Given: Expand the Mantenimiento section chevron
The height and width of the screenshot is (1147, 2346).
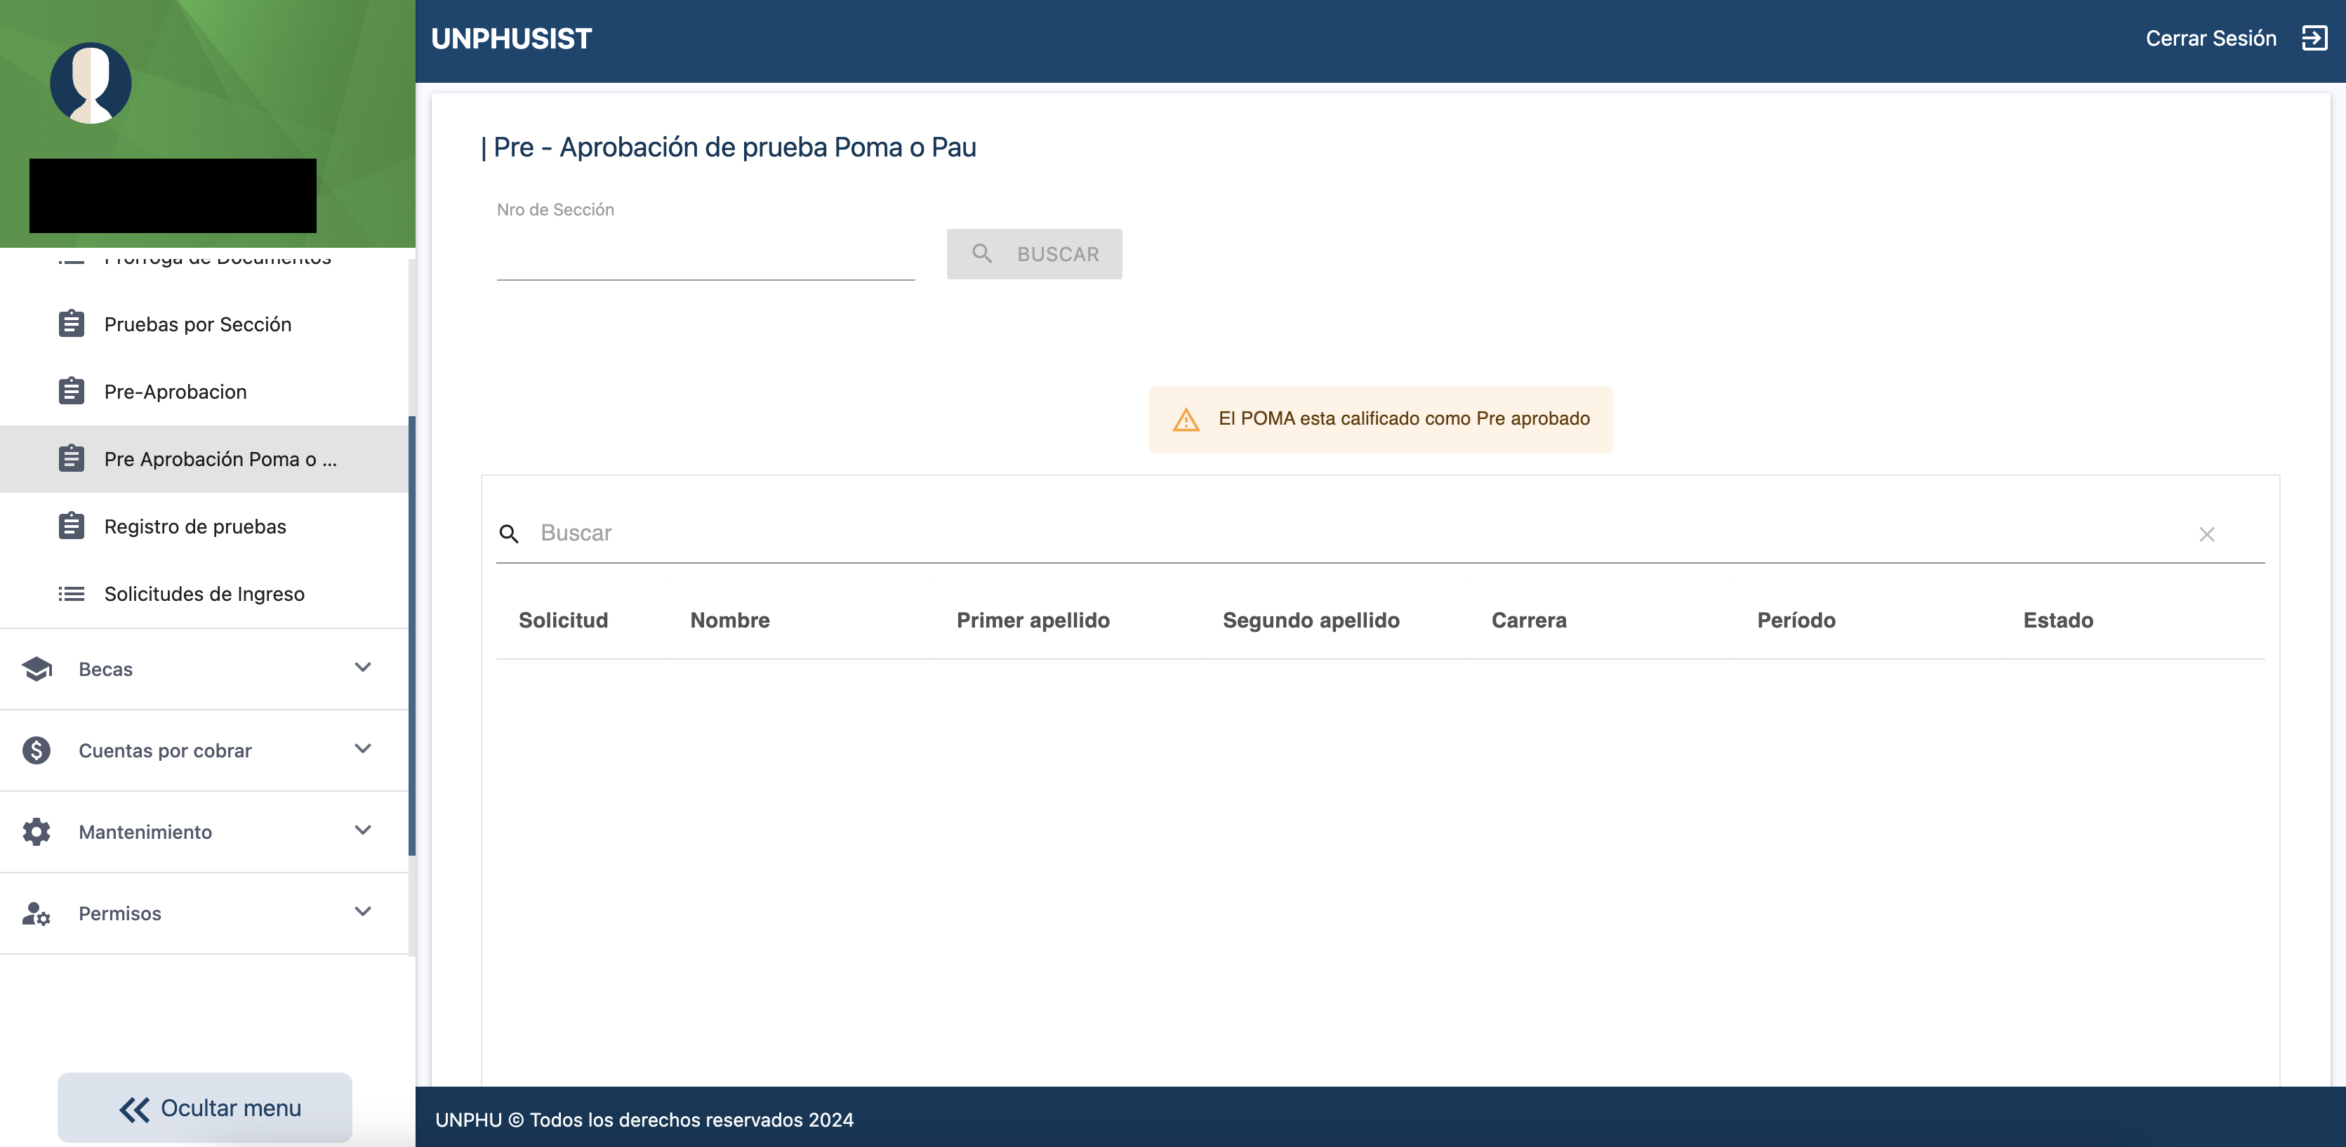Looking at the screenshot, I should [x=362, y=830].
